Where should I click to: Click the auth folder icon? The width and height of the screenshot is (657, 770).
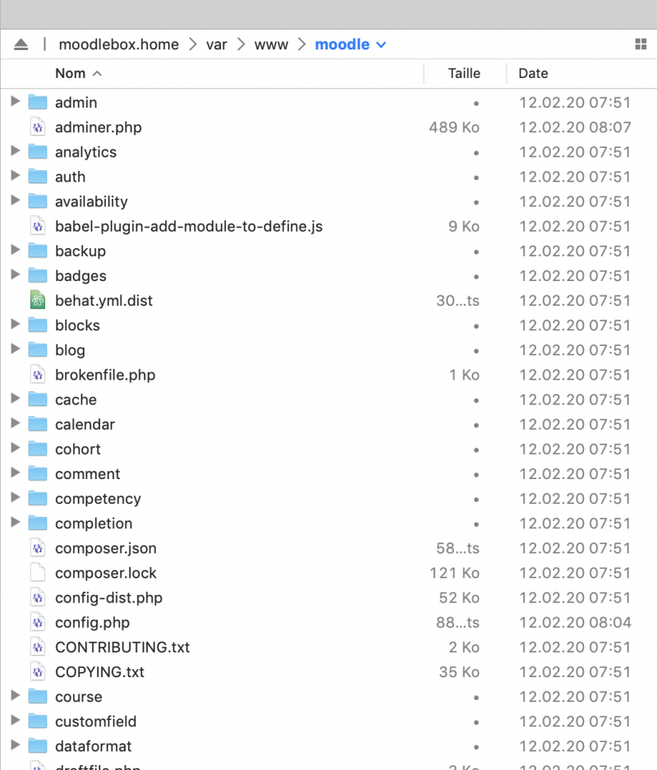click(38, 177)
